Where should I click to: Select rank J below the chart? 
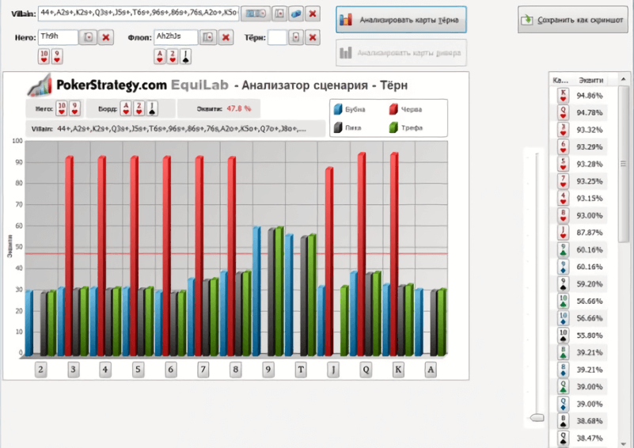(x=333, y=369)
